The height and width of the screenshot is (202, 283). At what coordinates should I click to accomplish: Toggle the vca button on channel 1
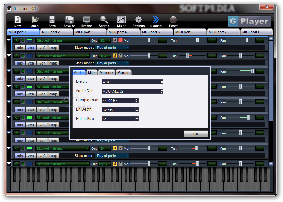pos(31,48)
